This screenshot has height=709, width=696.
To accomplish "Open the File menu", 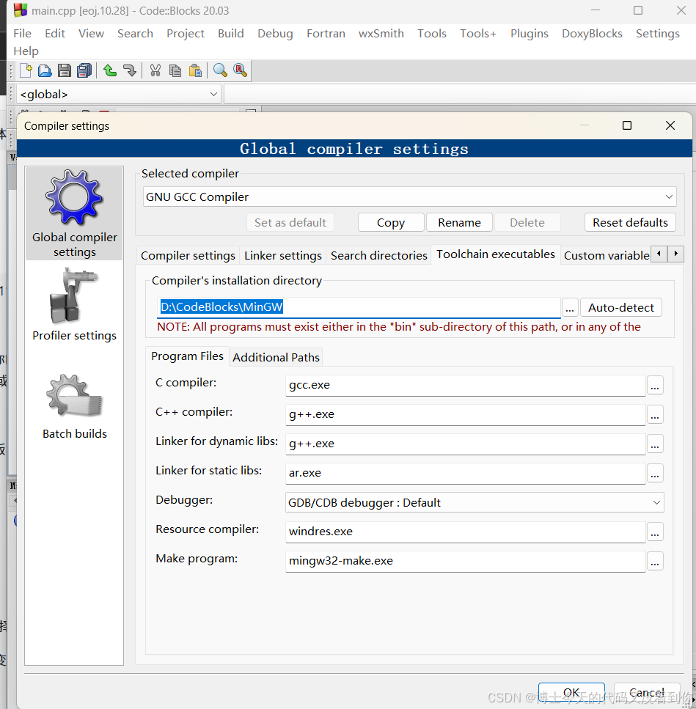I will click(22, 34).
